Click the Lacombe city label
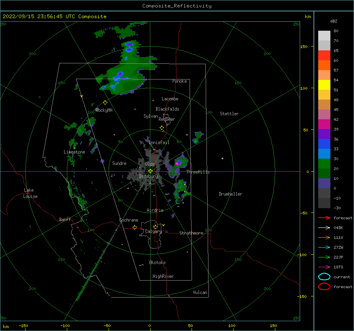The height and width of the screenshot is (331, 354). click(x=170, y=99)
